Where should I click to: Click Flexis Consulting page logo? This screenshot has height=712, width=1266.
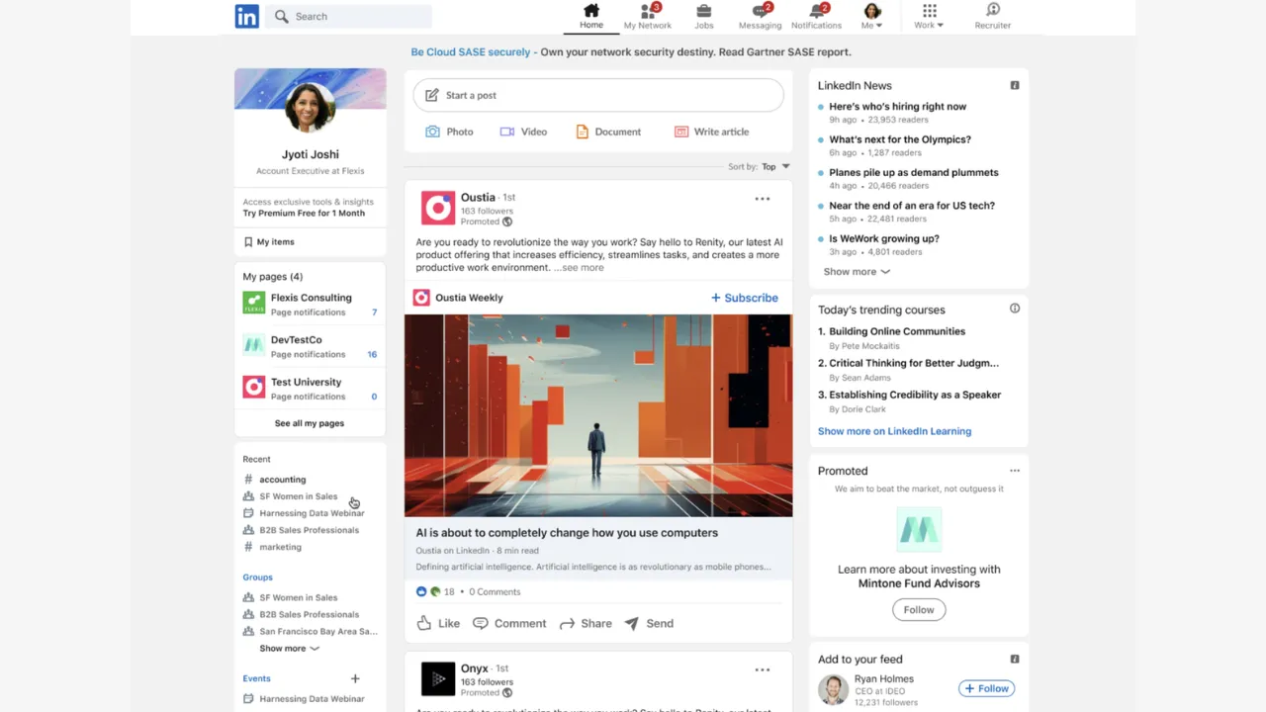pyautogui.click(x=254, y=303)
